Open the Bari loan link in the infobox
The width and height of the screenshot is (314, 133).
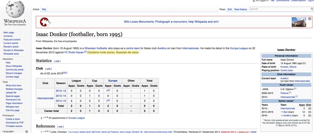[x=286, y=112]
